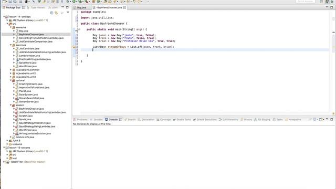This screenshot has width=336, height=189.
Task: Switch to the Package Explorer tab
Action: [13, 7]
